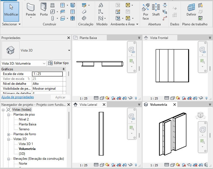213x169 pixels.
Task: Select the Por face opening tool
Action: click(x=146, y=12)
